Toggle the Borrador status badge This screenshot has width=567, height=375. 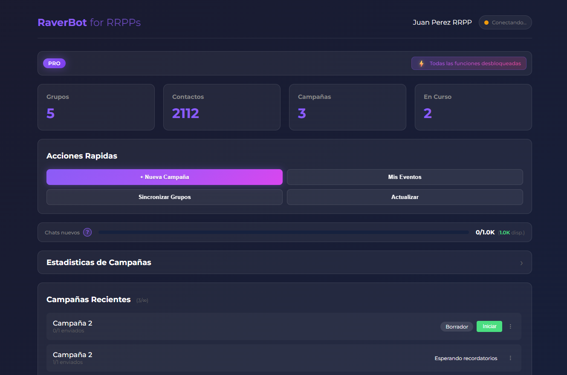coord(457,326)
